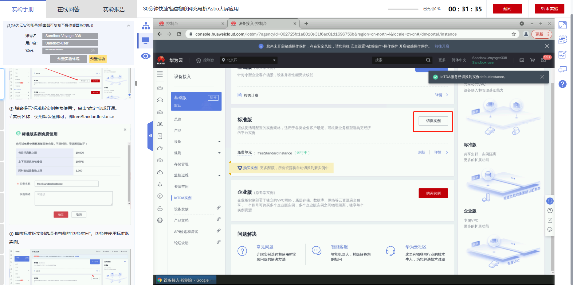The width and height of the screenshot is (573, 285).
Task: Click the floating question mark help icon
Action: click(x=550, y=211)
